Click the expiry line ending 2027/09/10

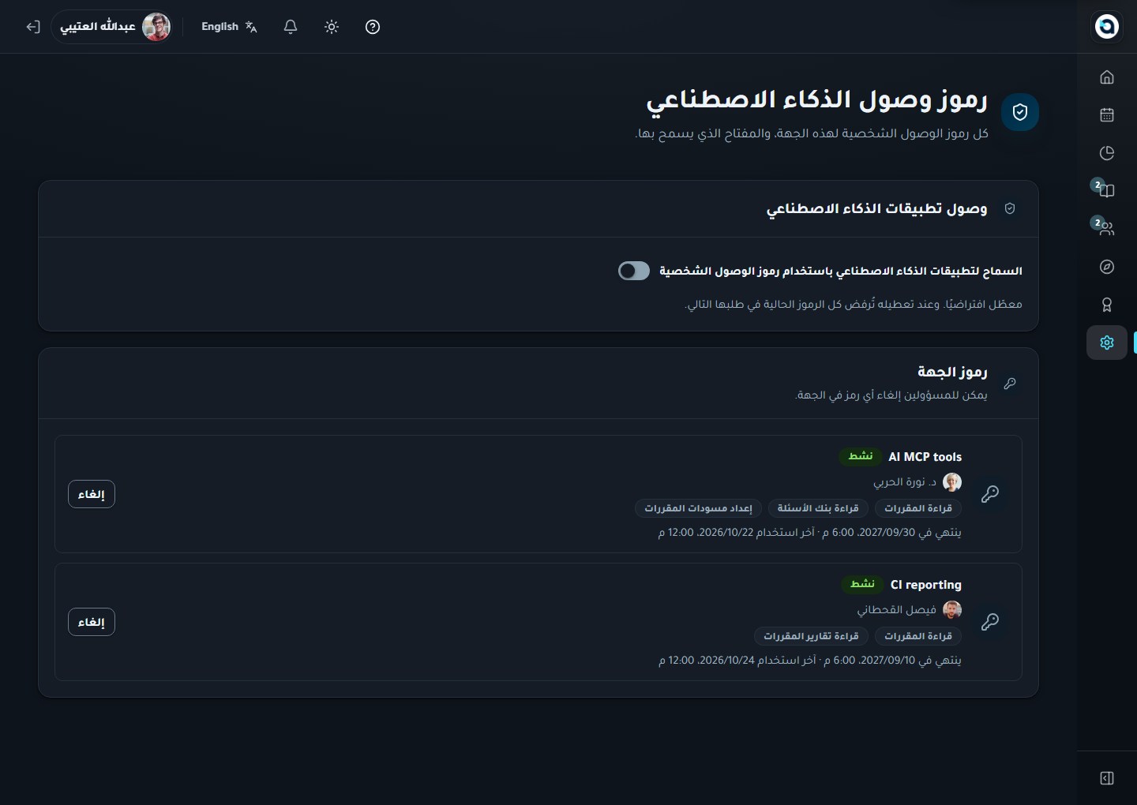pos(810,661)
